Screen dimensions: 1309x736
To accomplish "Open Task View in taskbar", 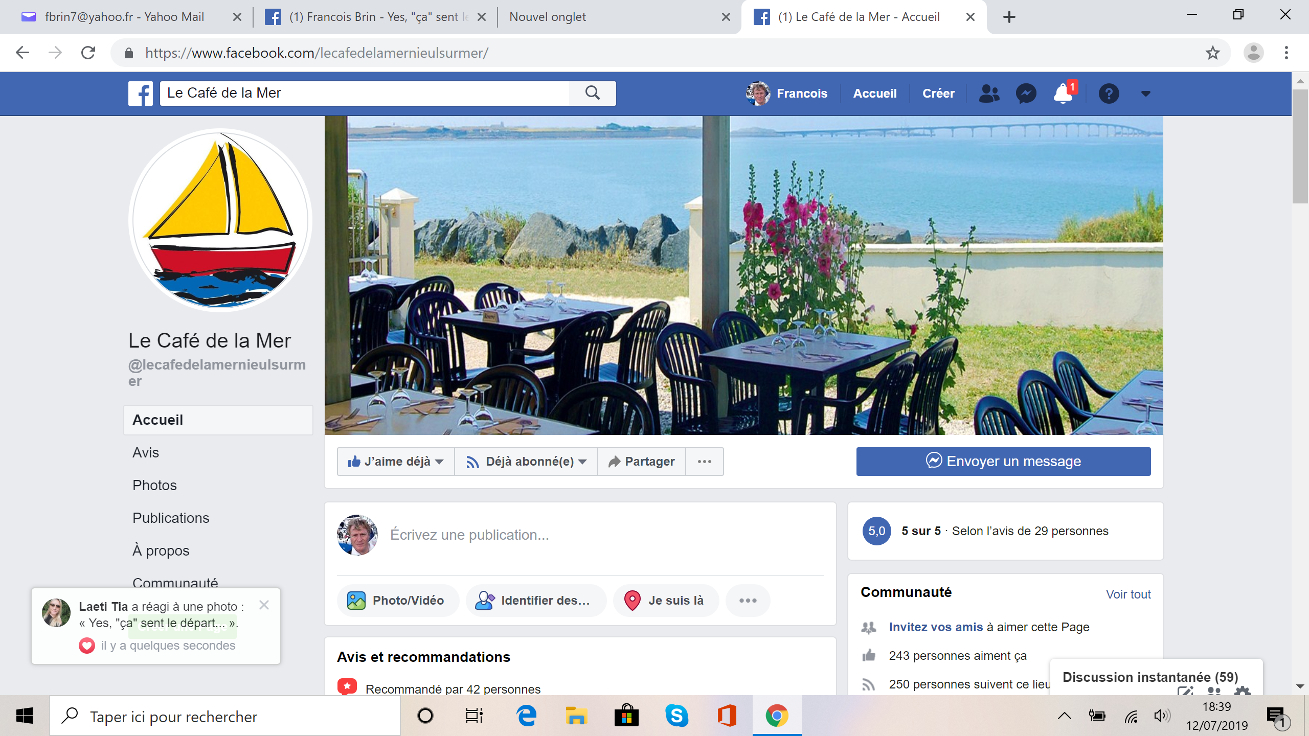I will tap(474, 716).
